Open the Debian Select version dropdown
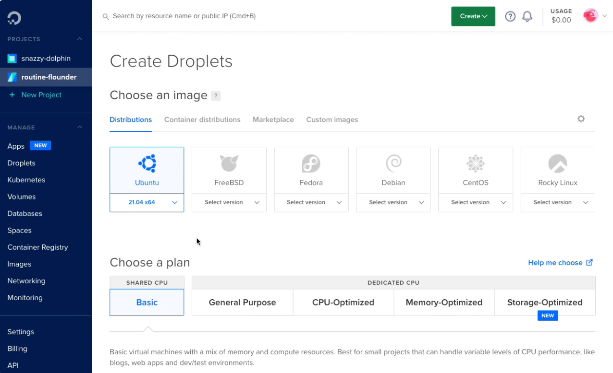The image size is (613, 373). (393, 202)
